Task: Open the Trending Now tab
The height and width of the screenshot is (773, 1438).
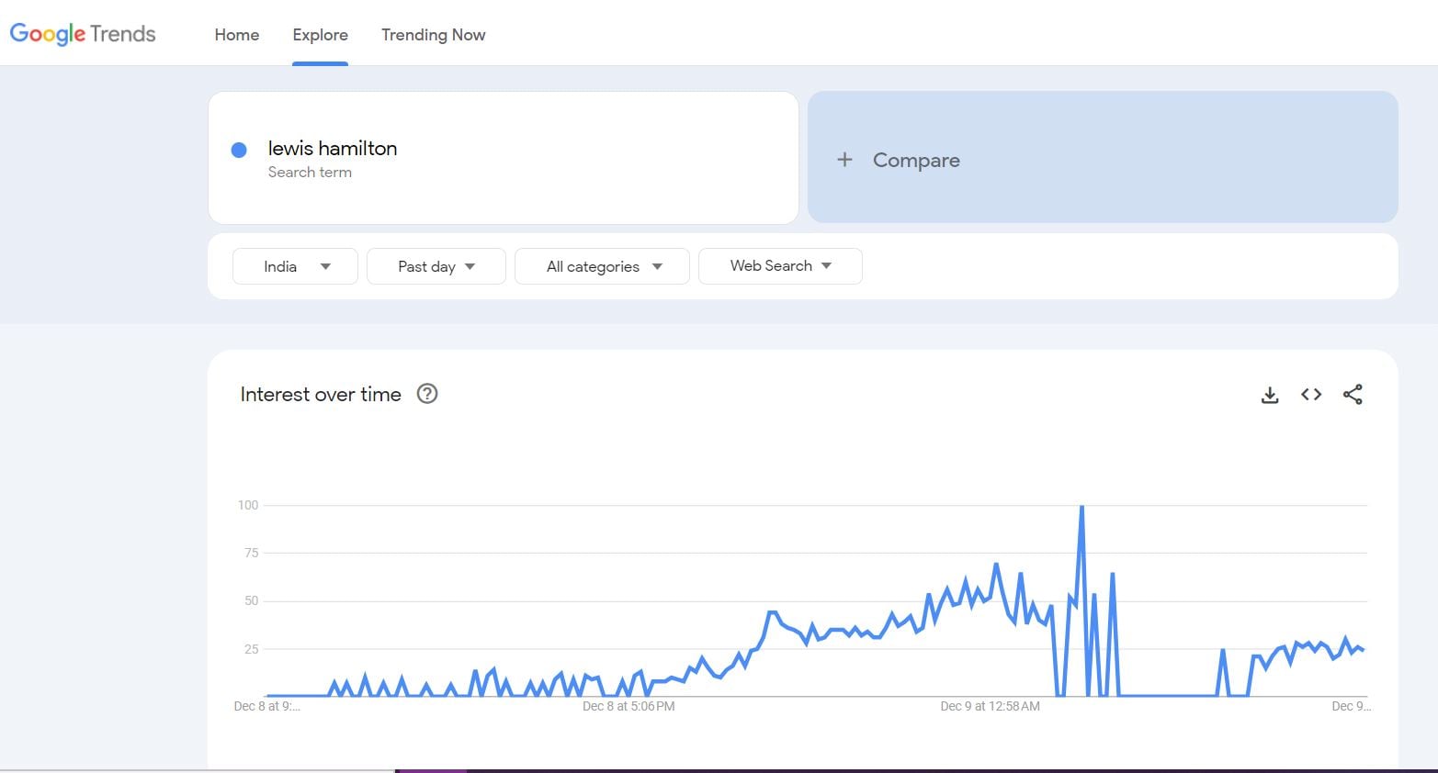Action: 433,35
